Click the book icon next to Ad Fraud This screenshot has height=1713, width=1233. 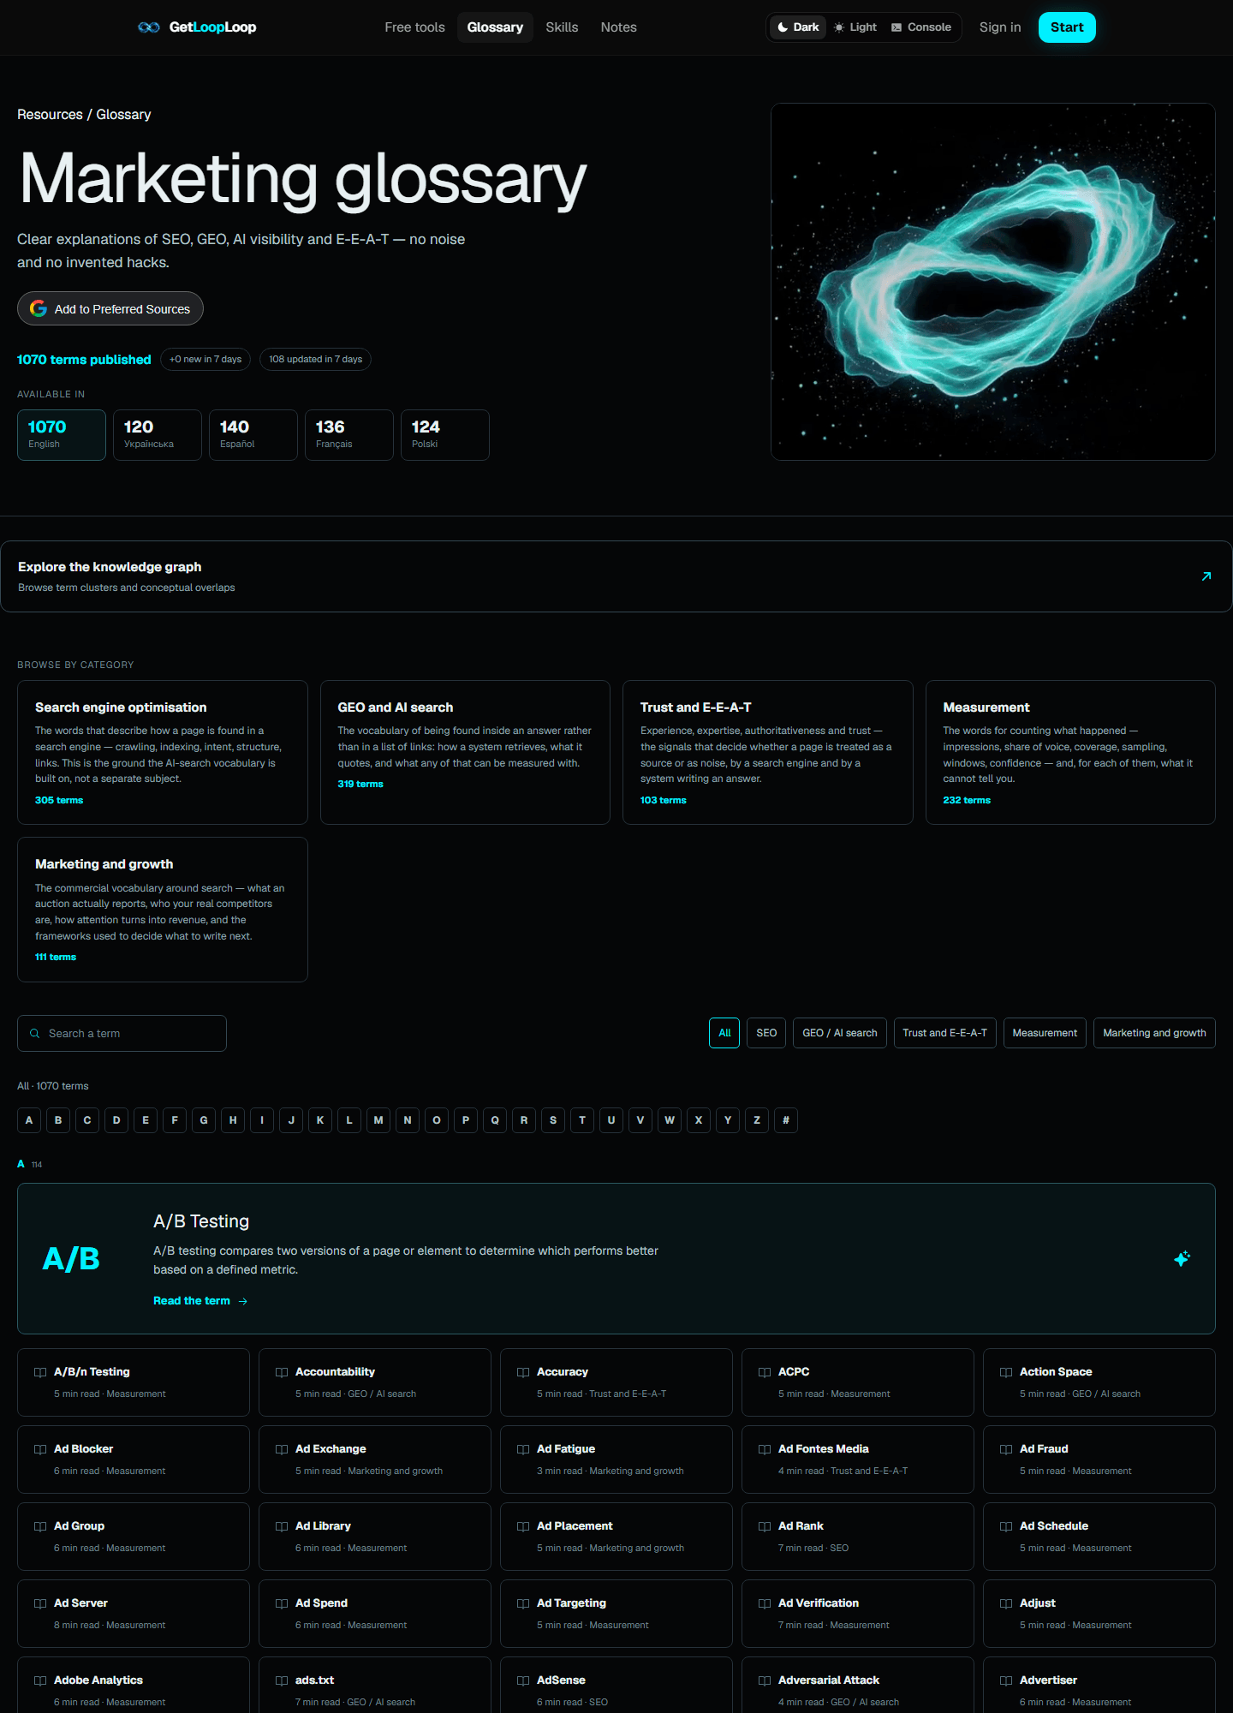coord(1006,1449)
